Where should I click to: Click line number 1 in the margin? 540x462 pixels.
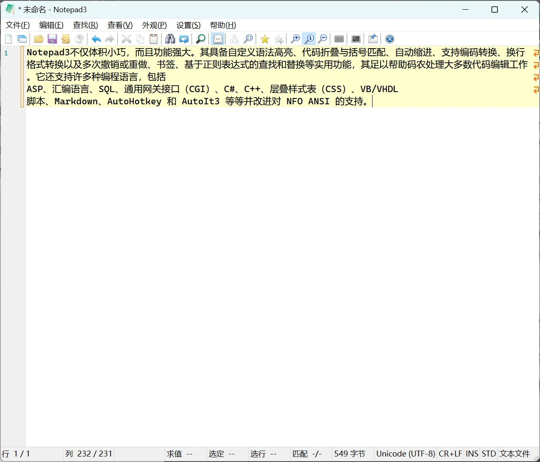click(x=6, y=53)
